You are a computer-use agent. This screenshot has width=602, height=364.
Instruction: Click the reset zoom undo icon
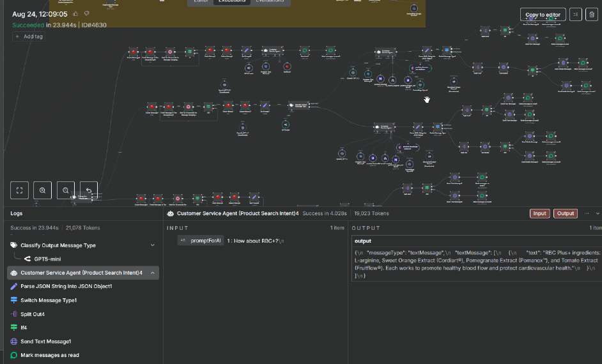click(89, 190)
